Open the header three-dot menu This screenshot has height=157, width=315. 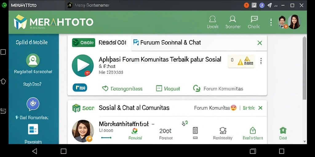pos(271,22)
